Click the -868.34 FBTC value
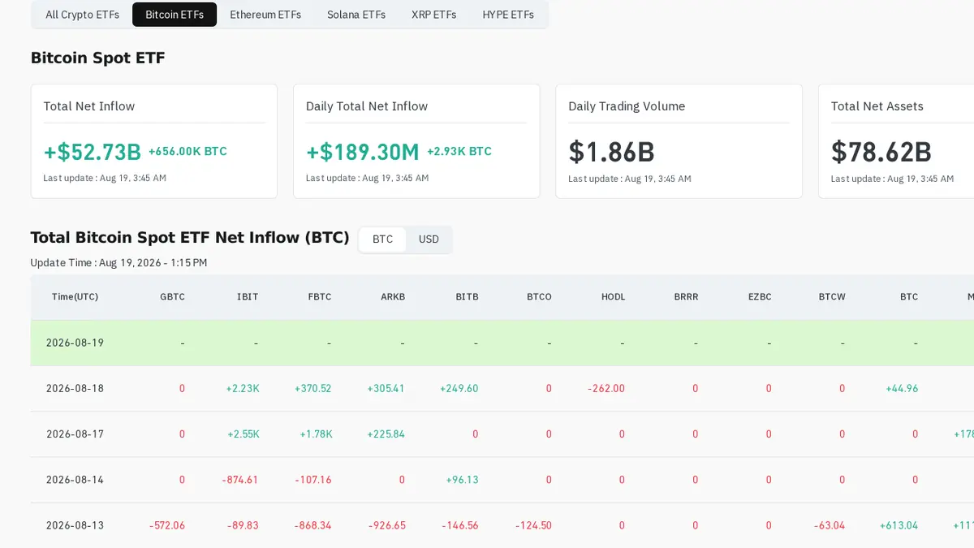 click(313, 525)
